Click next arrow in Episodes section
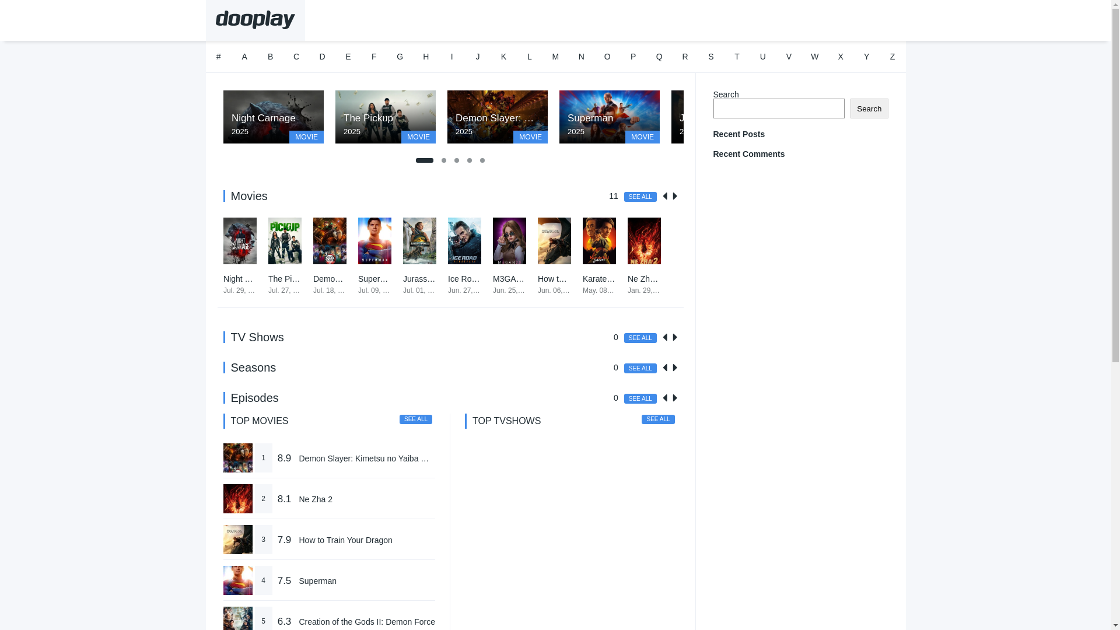This screenshot has height=630, width=1120. pyautogui.click(x=675, y=398)
